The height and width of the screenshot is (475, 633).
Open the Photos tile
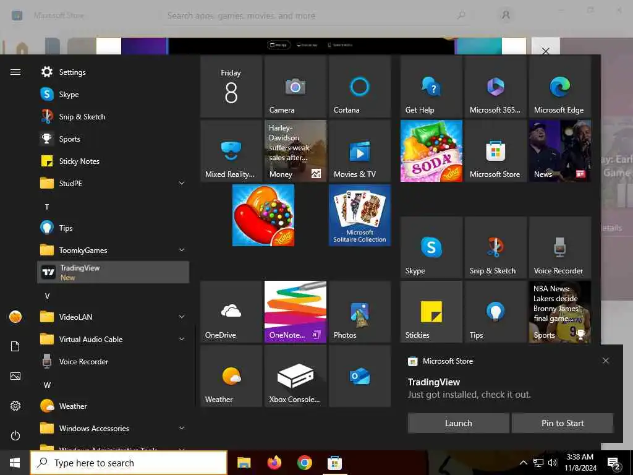359,312
